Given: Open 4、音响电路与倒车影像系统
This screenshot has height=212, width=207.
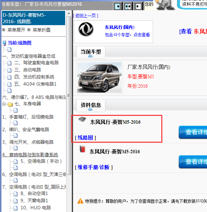Looking at the screenshot, I should pyautogui.click(x=30, y=155).
